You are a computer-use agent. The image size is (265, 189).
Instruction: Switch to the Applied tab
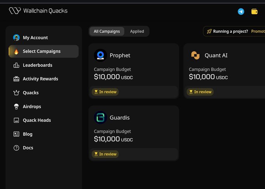(x=137, y=31)
